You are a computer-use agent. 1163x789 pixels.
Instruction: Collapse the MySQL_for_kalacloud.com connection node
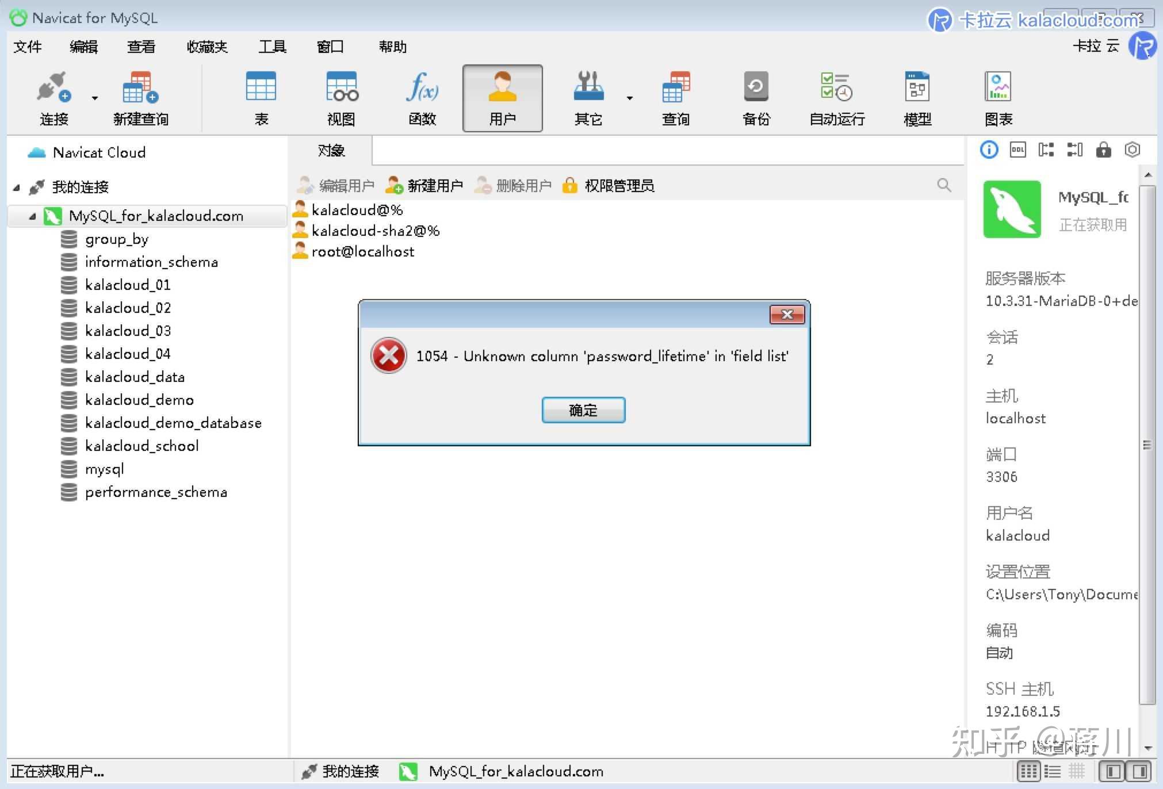point(33,216)
